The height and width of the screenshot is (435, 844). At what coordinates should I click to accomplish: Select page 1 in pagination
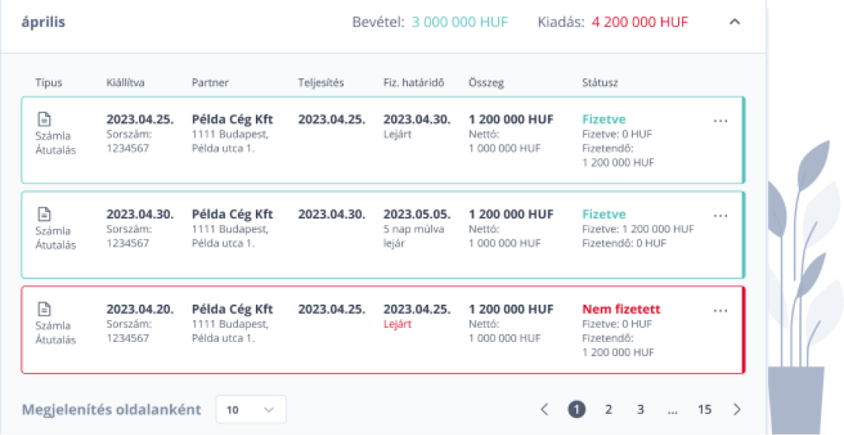[576, 409]
